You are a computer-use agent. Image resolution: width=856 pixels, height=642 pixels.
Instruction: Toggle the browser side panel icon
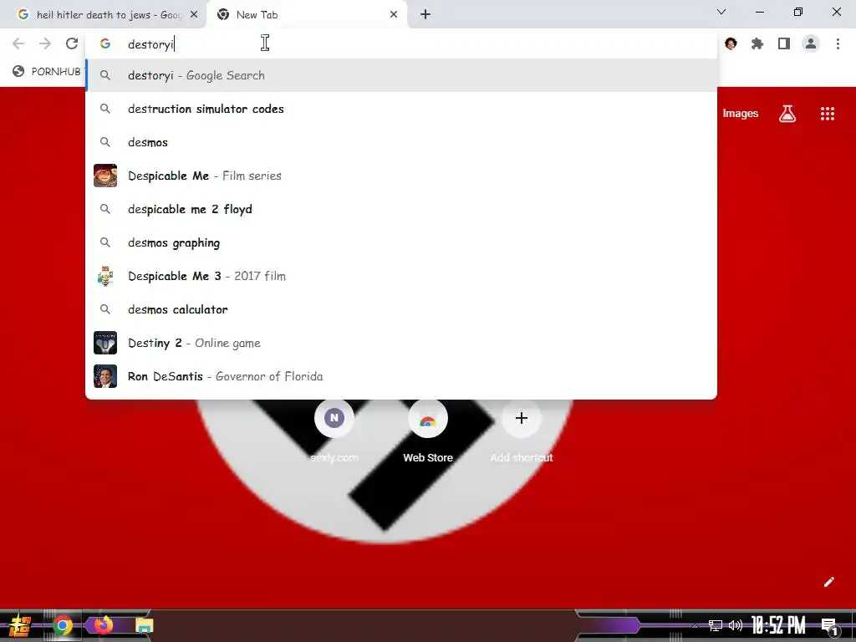click(784, 43)
